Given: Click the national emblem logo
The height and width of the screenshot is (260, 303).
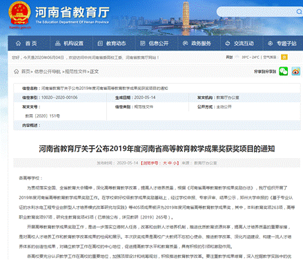Looking at the screenshot, I should 19,13.
